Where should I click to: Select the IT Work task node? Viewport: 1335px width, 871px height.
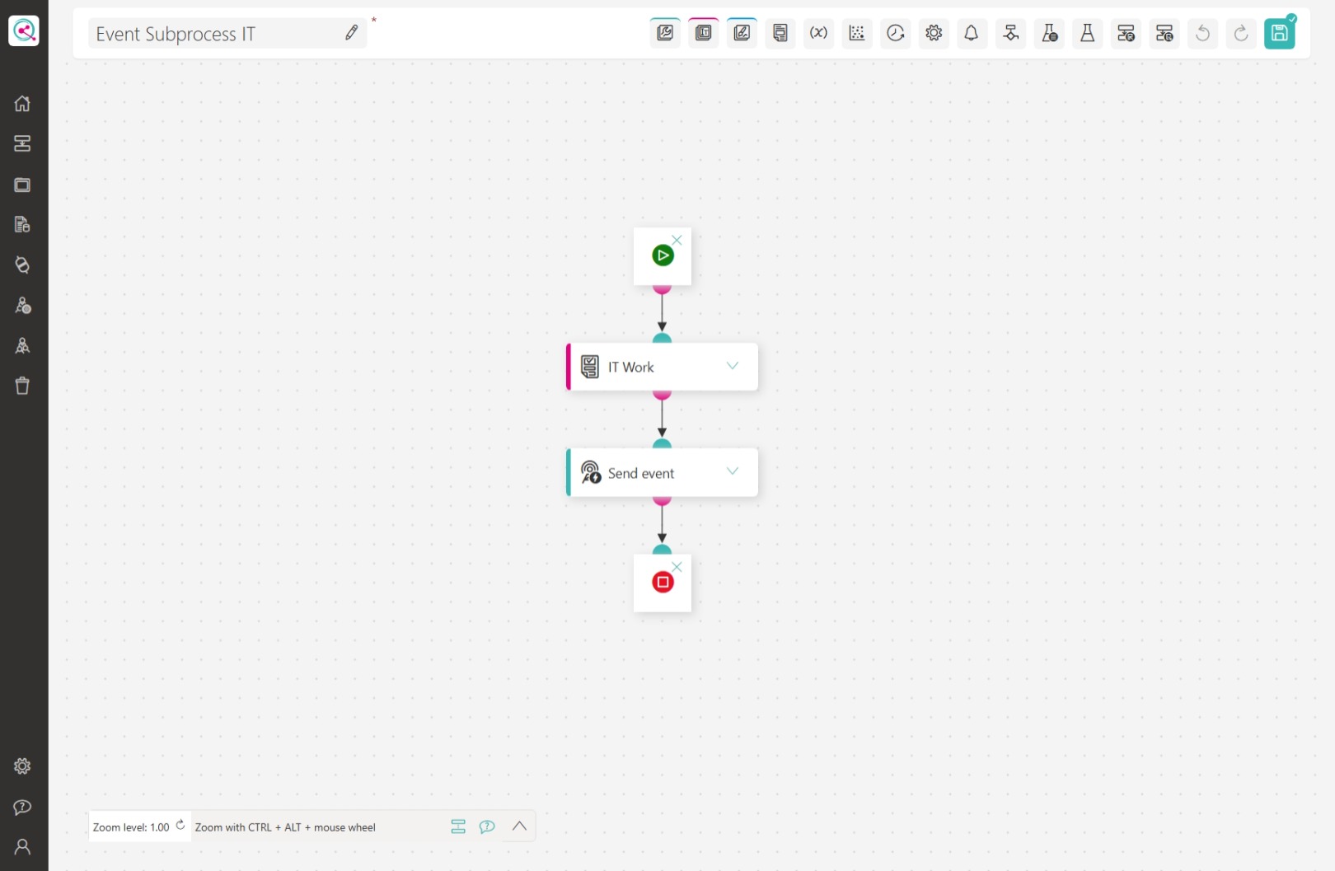coord(662,367)
